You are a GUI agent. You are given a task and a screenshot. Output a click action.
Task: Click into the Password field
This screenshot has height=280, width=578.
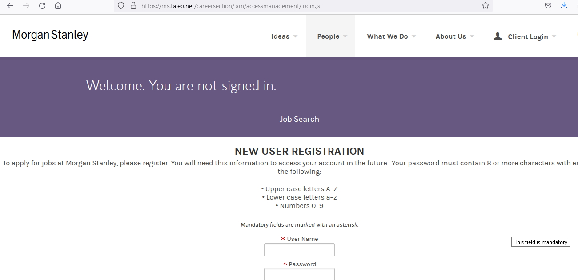click(x=299, y=274)
